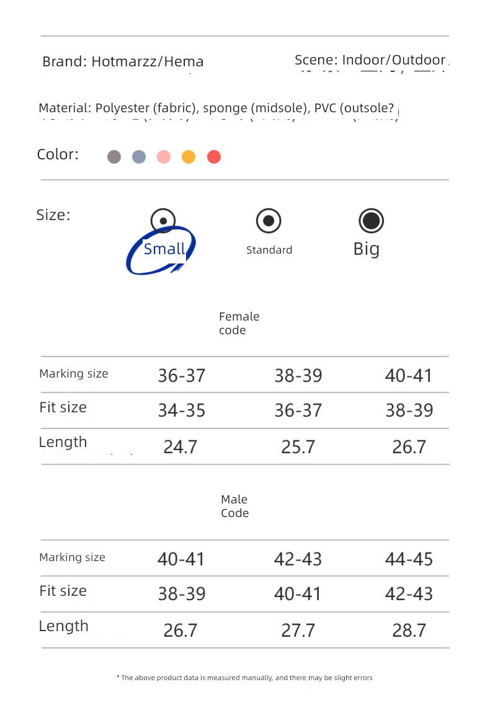Click the Male Code heading
The image size is (490, 726).
pyautogui.click(x=234, y=506)
